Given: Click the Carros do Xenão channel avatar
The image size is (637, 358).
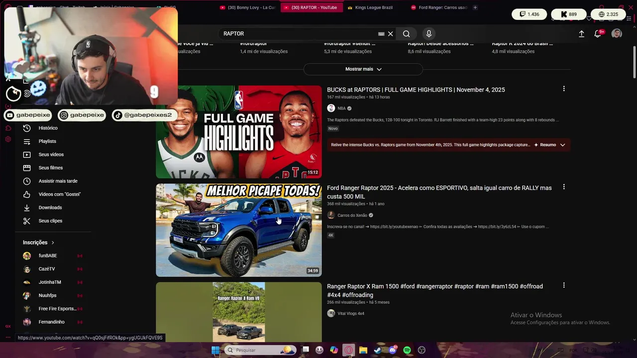Looking at the screenshot, I should pos(331,215).
